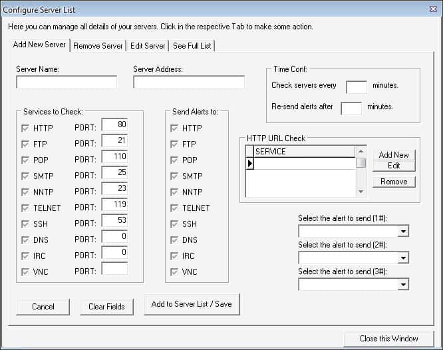Toggle HTTP checkbox under Services to Check
Screen dimensions: 443x350
(26, 128)
